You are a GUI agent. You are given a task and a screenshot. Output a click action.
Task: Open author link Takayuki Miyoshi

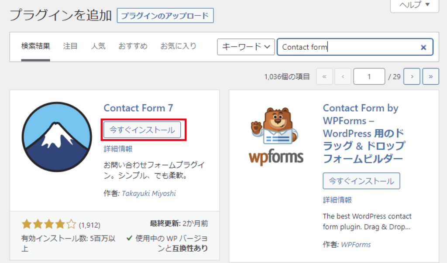149,194
